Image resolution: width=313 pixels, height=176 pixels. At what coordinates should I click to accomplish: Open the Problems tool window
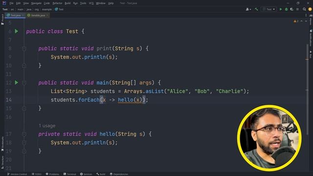pos(52,174)
